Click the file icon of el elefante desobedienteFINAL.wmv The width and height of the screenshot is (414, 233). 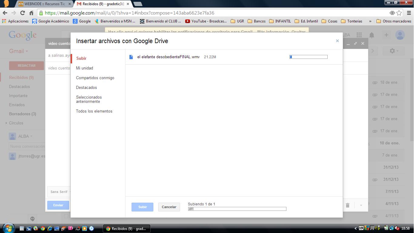point(131,57)
